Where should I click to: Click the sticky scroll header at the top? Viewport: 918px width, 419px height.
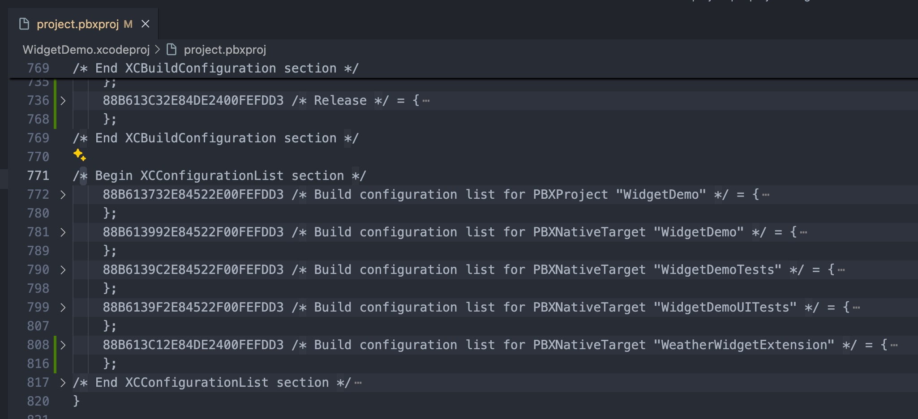(215, 68)
